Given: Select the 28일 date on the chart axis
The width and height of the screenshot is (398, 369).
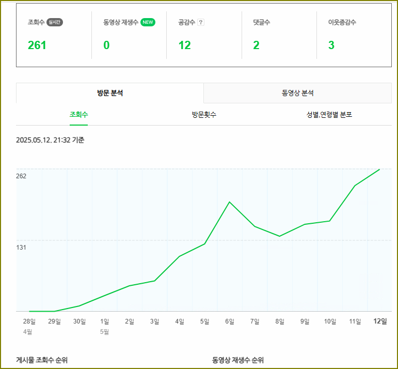Looking at the screenshot, I should pyautogui.click(x=29, y=321).
